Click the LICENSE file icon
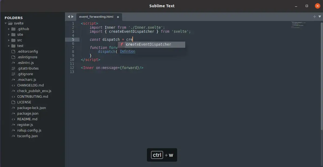 13,102
